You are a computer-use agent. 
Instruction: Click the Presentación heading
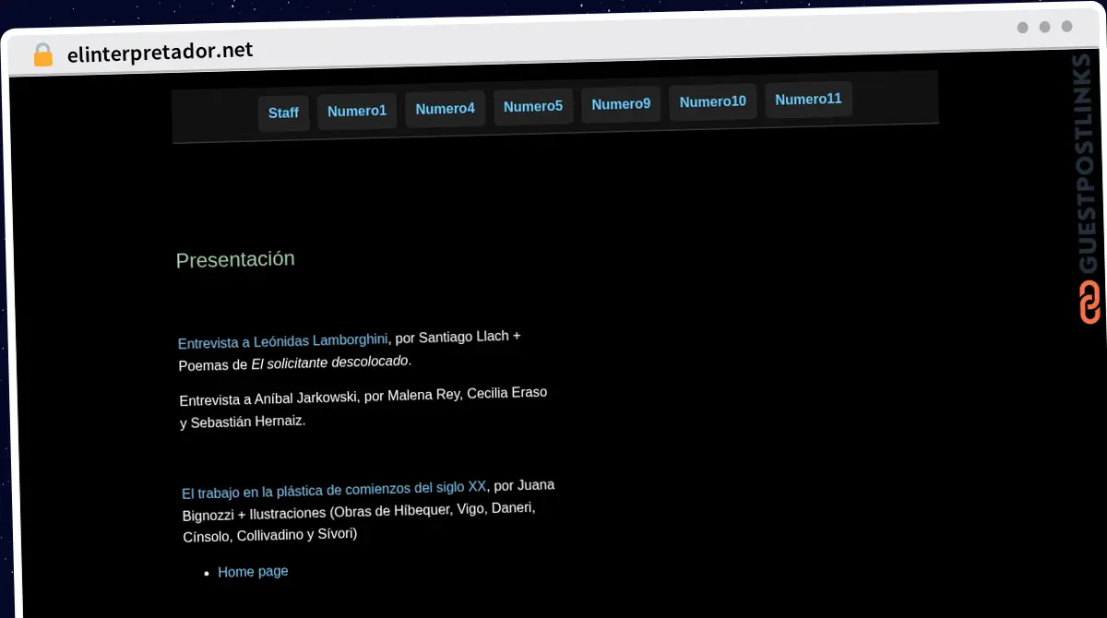click(234, 259)
